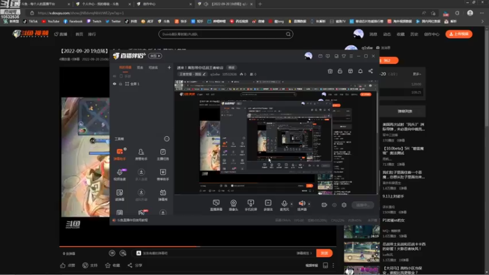Click the orange 上传视频 button

459,34
